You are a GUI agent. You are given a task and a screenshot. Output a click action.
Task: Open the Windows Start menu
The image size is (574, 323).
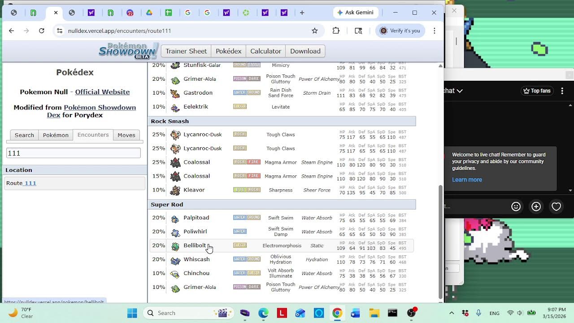coord(132,313)
